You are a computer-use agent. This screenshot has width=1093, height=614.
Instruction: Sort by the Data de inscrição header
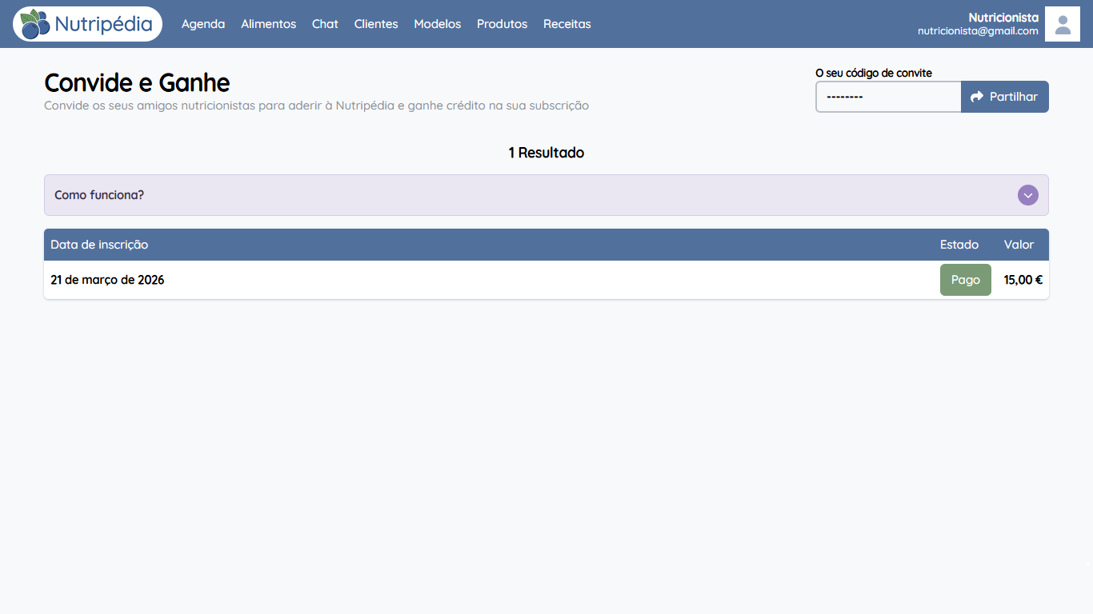pyautogui.click(x=99, y=245)
